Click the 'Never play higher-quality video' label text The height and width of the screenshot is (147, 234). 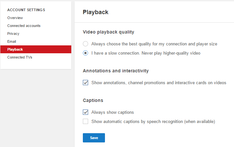coord(171,53)
